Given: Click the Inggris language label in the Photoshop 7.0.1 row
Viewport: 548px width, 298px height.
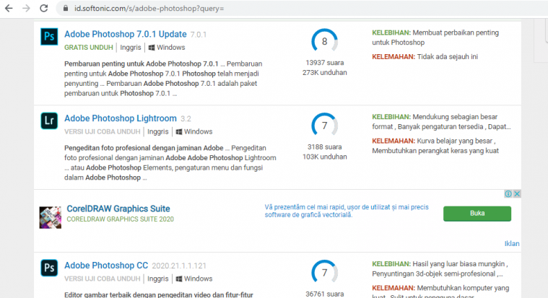Looking at the screenshot, I should pyautogui.click(x=131, y=48).
